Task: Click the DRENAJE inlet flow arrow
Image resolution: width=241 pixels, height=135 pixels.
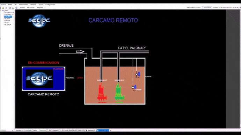Action: 80,52
